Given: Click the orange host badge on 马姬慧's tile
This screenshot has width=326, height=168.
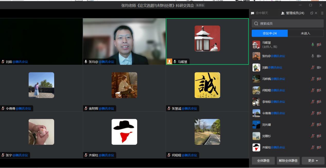Looking at the screenshot, I should (169, 62).
